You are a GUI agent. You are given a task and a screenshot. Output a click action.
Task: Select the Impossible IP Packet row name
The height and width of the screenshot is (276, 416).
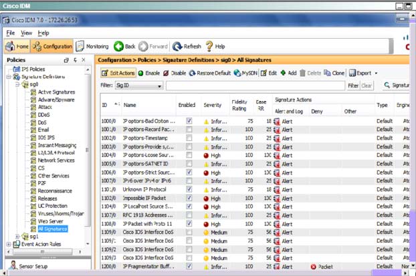pyautogui.click(x=144, y=198)
